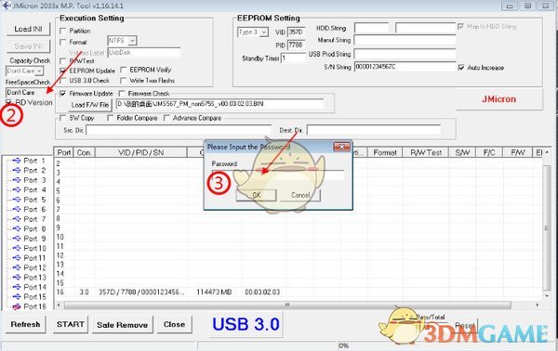This screenshot has height=351, width=558.
Task: Enable the Write Two Flashs checkbox
Action: [x=124, y=81]
